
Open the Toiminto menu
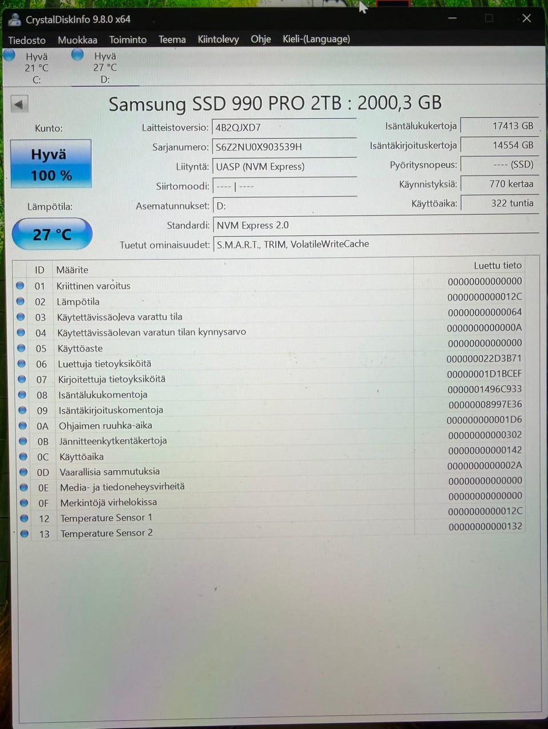[x=128, y=39]
